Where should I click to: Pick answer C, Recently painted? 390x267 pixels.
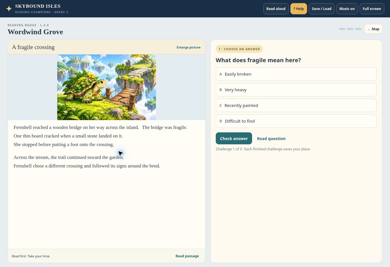[x=296, y=105]
